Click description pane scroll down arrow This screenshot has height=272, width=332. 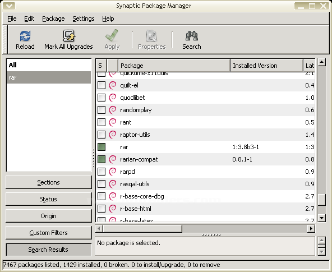(322, 251)
